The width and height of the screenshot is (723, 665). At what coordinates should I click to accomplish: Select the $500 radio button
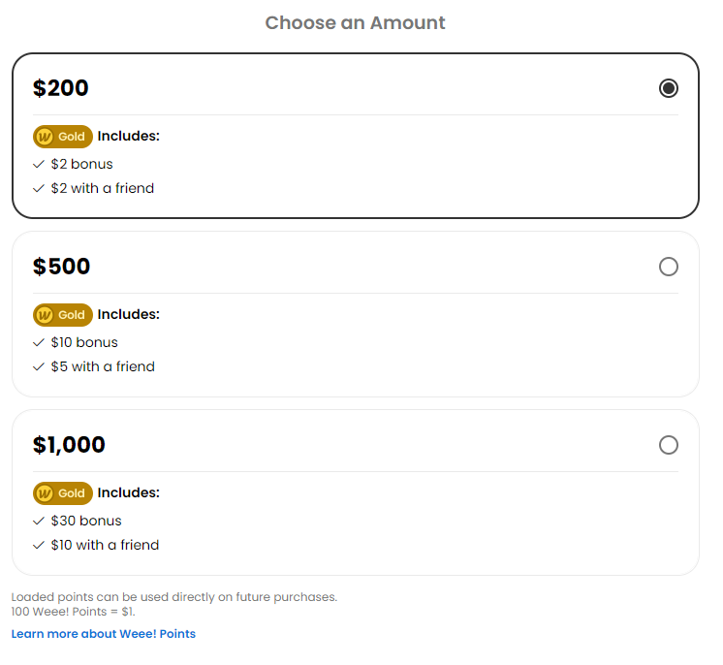pos(668,267)
